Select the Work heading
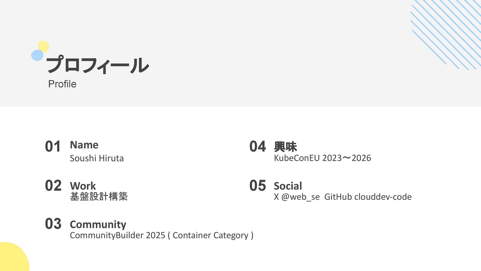The image size is (481, 271). pos(83,186)
